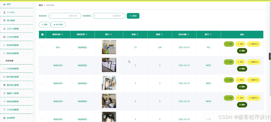
Task: Click 修改 button in the 物资名称2 row
Action: click(x=240, y=62)
